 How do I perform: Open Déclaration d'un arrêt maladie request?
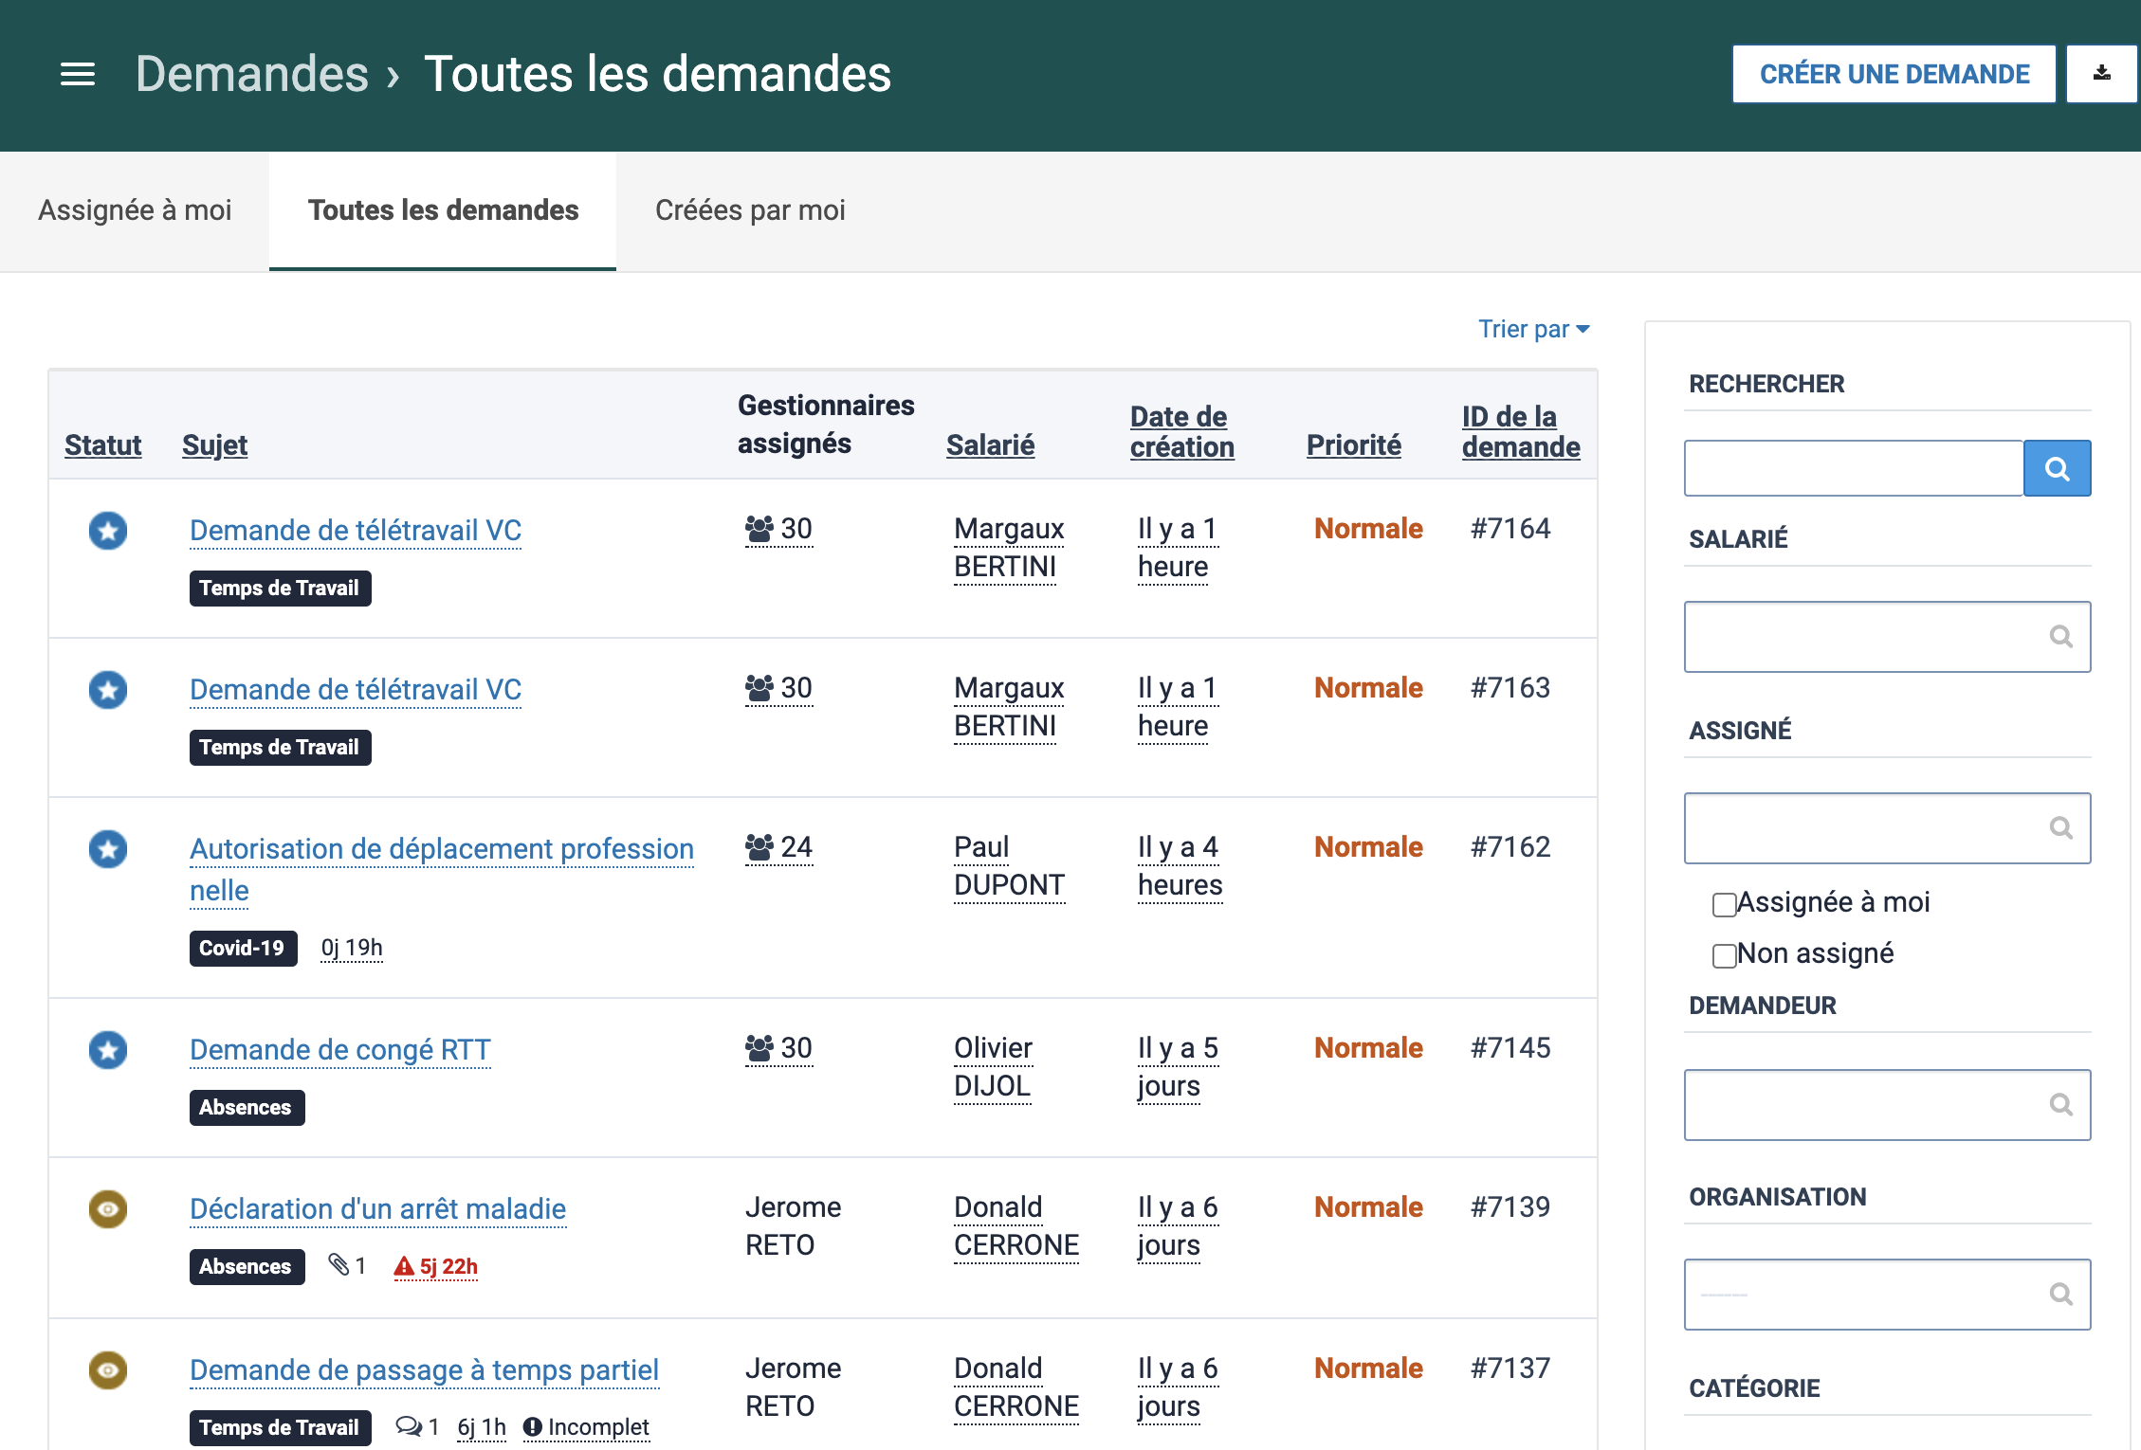(377, 1209)
